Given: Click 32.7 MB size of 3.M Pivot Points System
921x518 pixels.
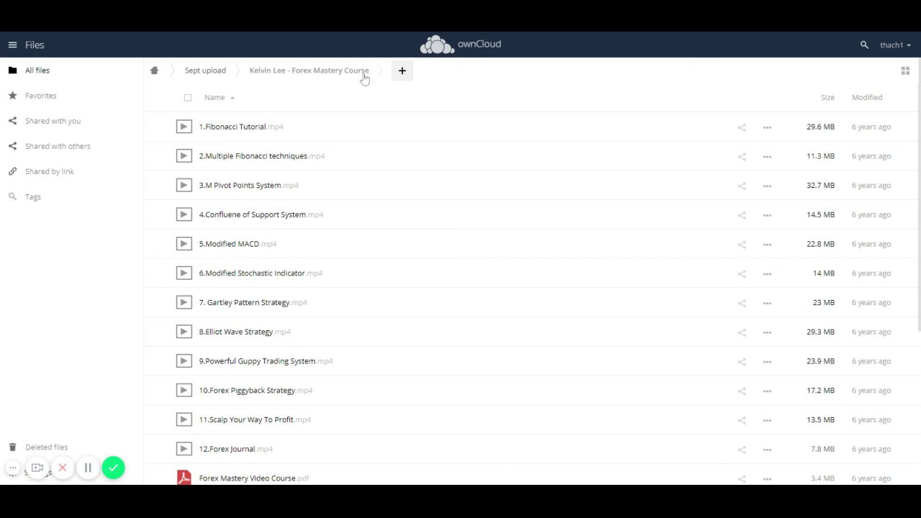Looking at the screenshot, I should (820, 185).
